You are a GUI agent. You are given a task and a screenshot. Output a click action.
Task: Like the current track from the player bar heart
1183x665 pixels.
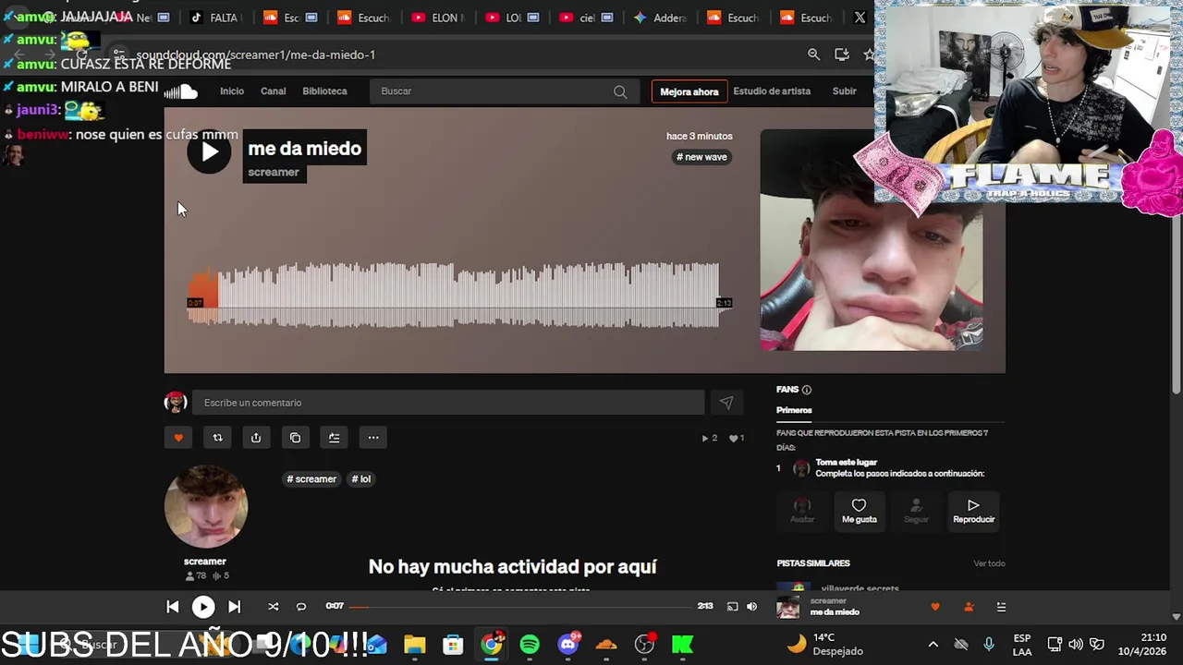934,607
